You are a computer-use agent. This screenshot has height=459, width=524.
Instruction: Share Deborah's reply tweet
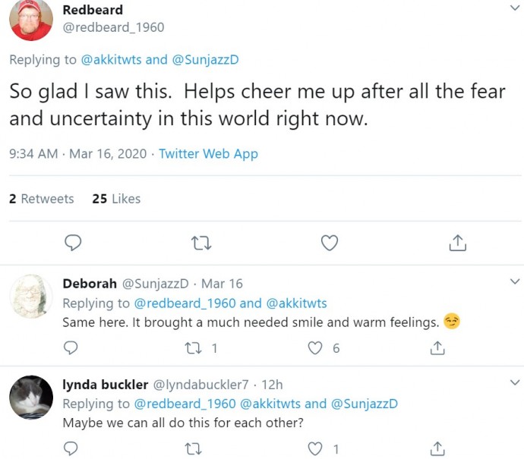pyautogui.click(x=437, y=348)
